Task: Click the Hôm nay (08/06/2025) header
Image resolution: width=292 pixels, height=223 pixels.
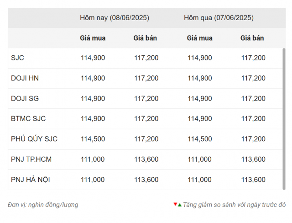Action: [x=115, y=18]
